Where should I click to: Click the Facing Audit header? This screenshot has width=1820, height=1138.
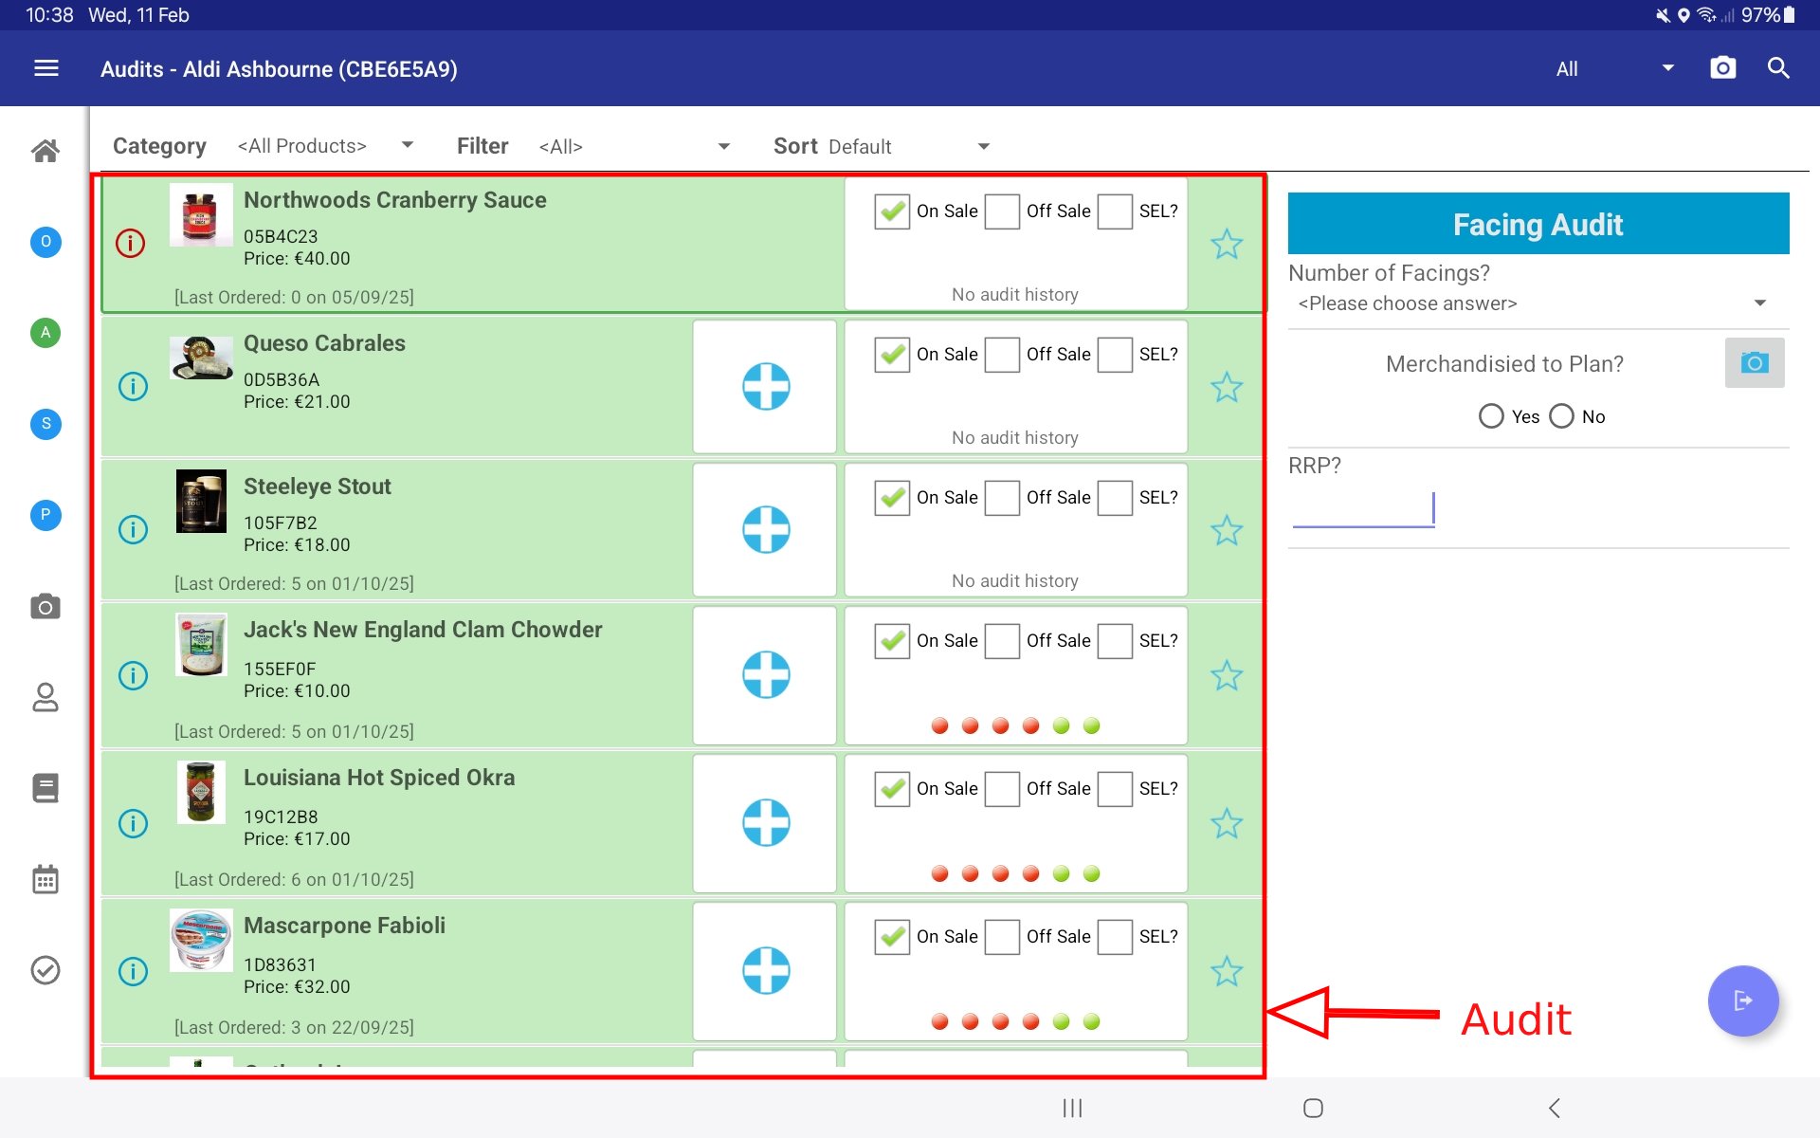pyautogui.click(x=1538, y=224)
